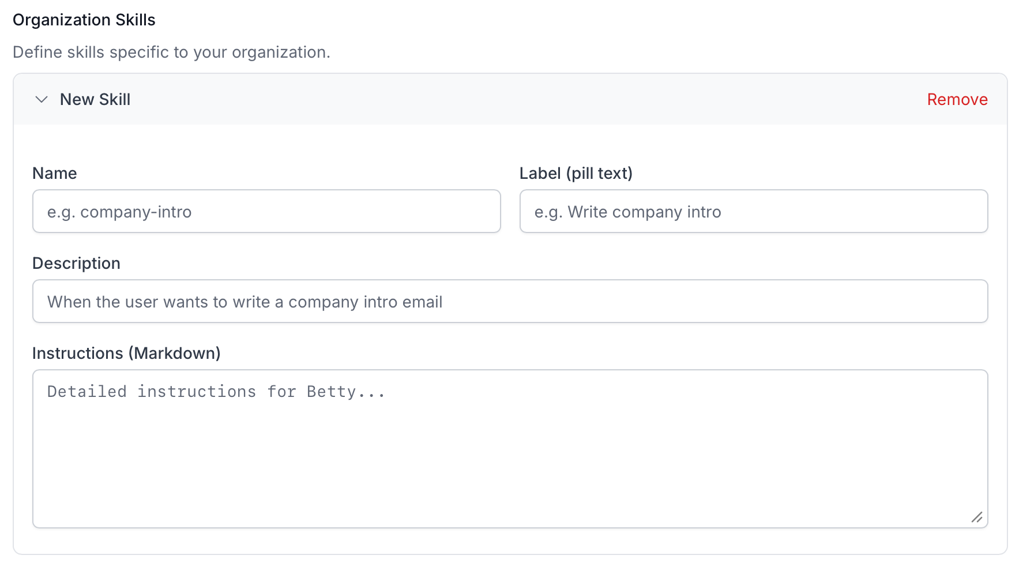Image resolution: width=1023 pixels, height=570 pixels.
Task: Click the 'e.g. Write company intro' placeholder
Action: click(627, 212)
